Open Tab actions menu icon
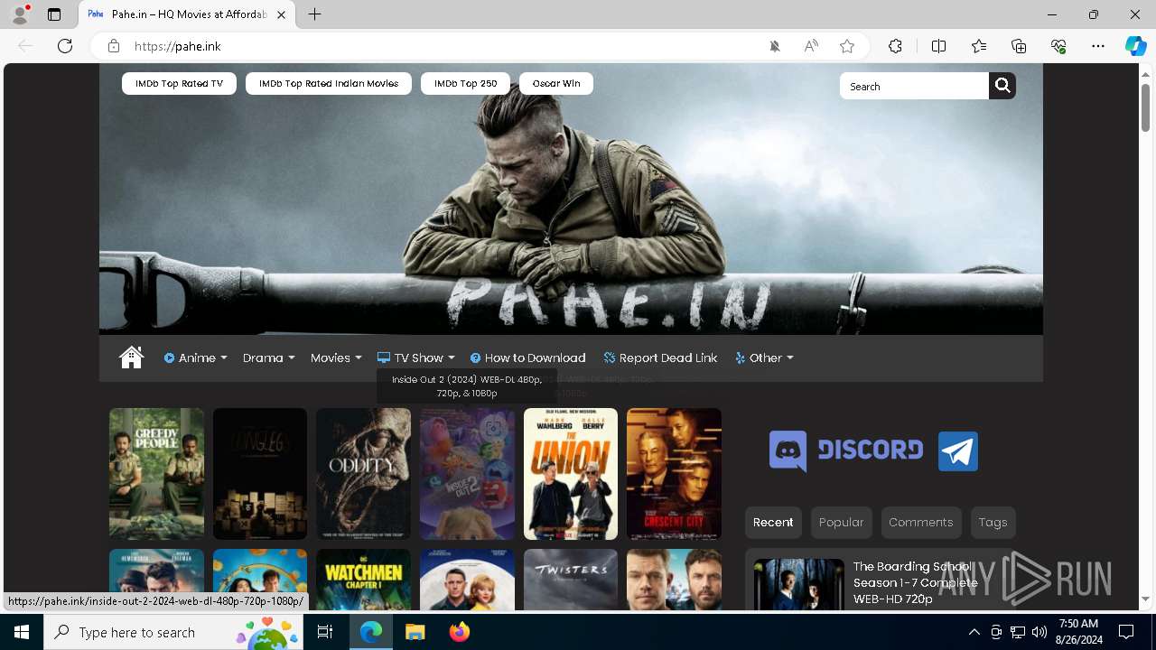 point(54,14)
